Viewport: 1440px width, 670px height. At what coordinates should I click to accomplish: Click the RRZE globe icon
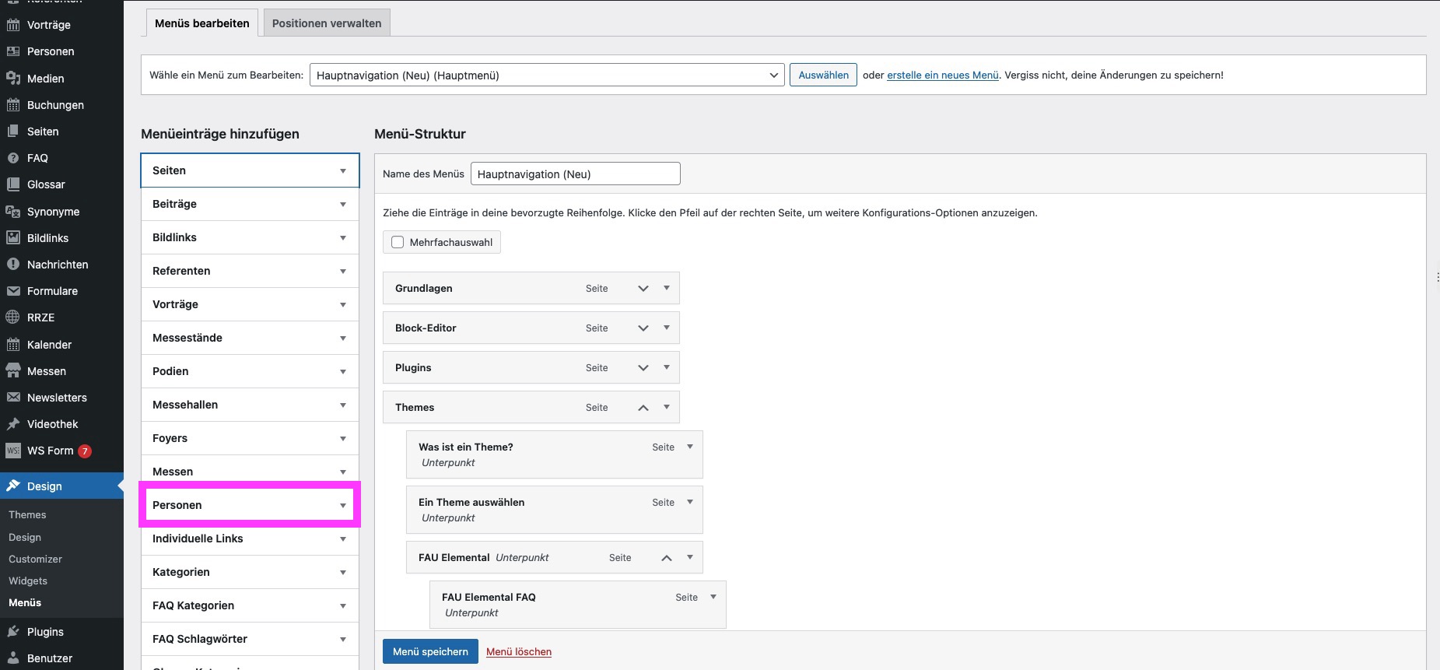click(13, 317)
